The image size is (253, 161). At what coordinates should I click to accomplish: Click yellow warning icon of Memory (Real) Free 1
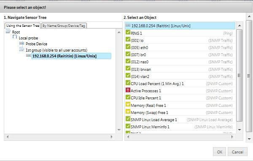click(128, 104)
